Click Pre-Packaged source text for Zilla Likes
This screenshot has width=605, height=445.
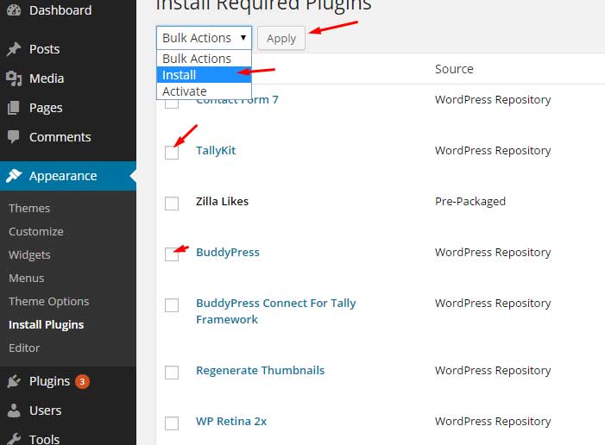470,201
